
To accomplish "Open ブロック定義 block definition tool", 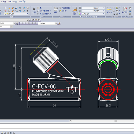I will (64, 8).
